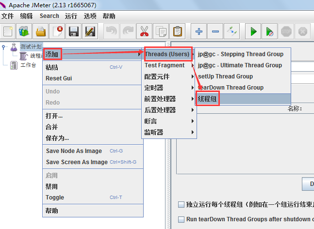Expand the 前置处理器 submenu
The height and width of the screenshot is (229, 314).
click(169, 99)
